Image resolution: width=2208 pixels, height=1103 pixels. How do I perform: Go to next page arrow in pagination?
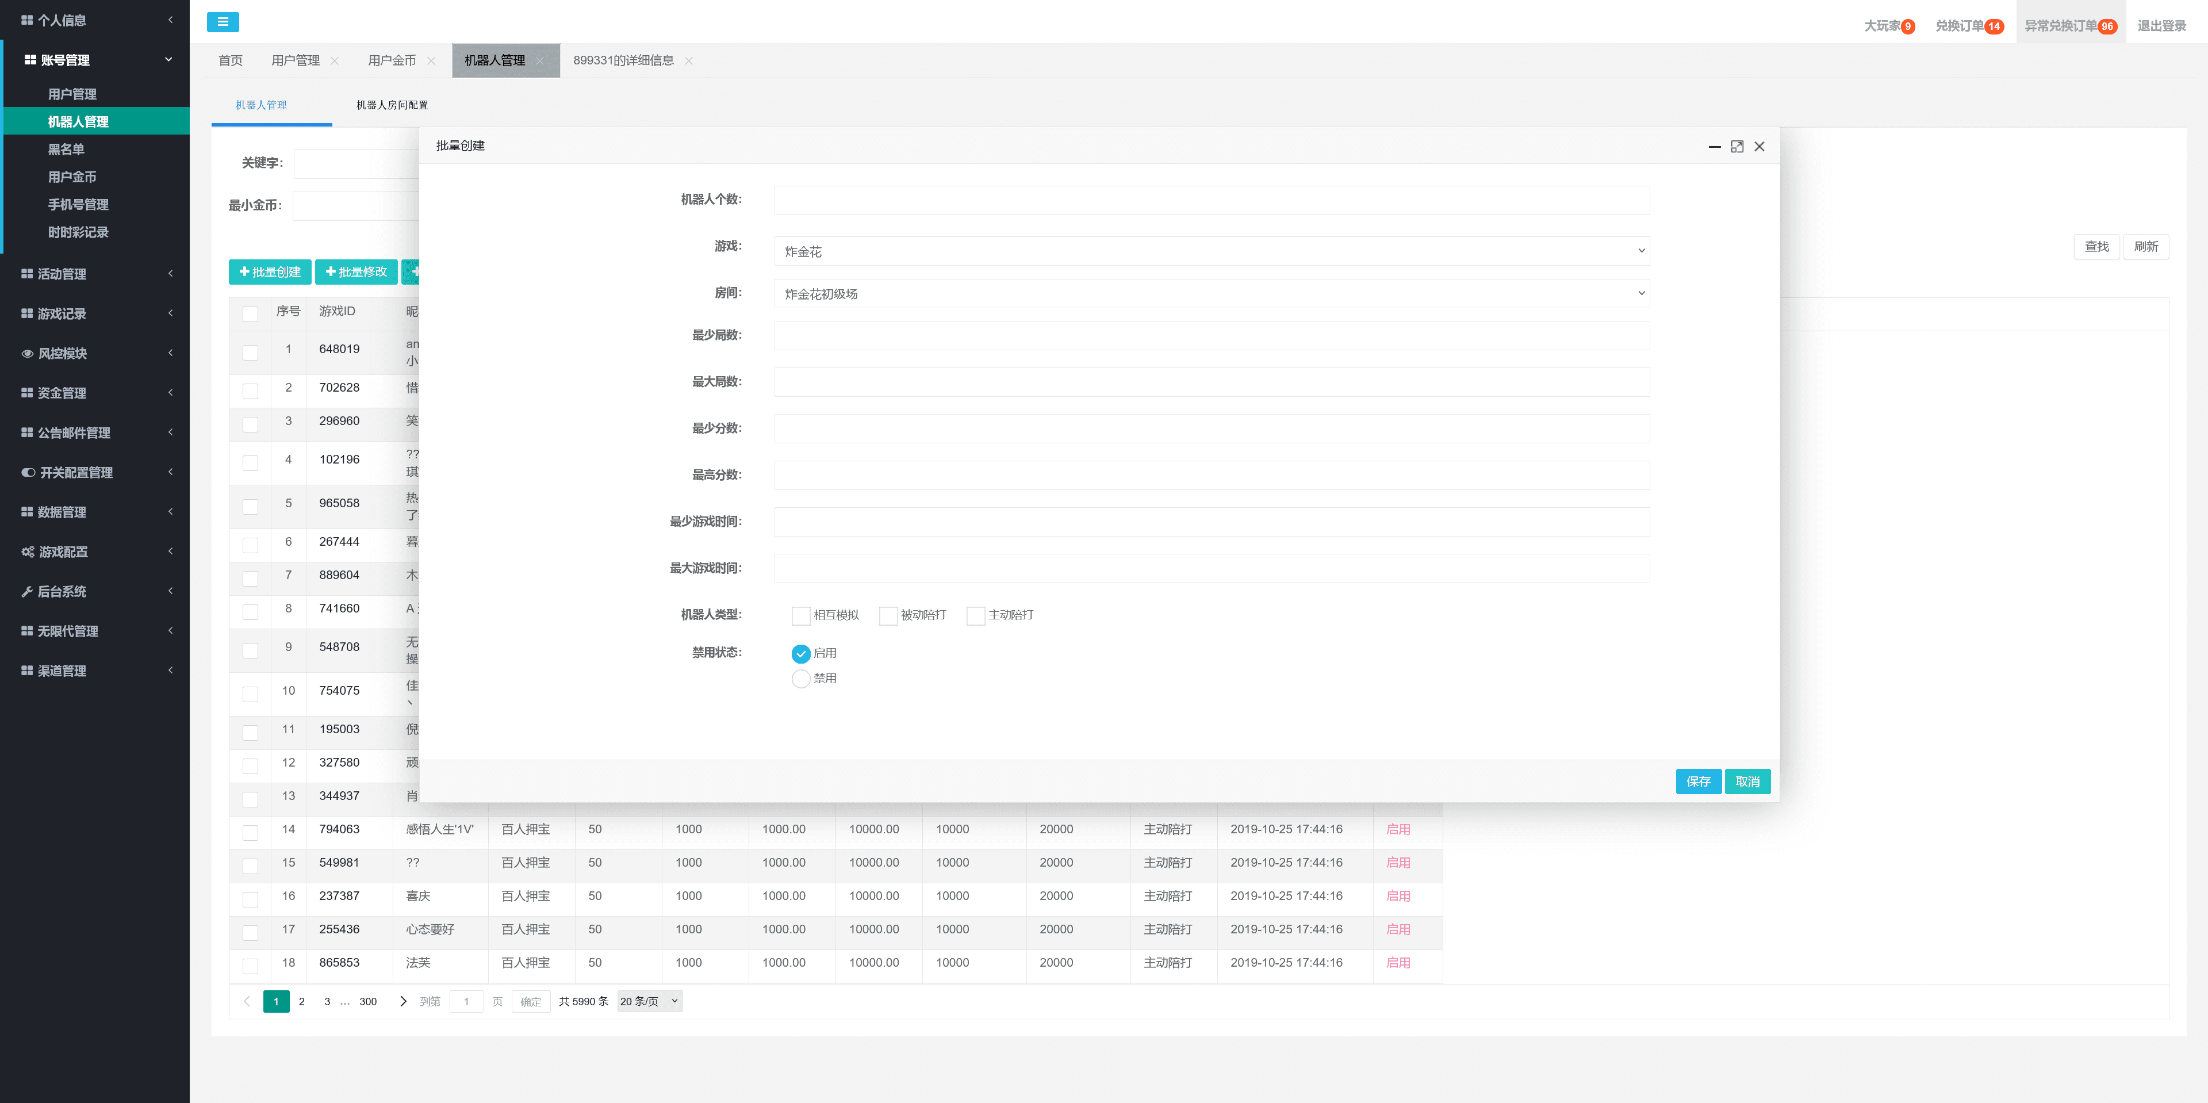pyautogui.click(x=403, y=1001)
